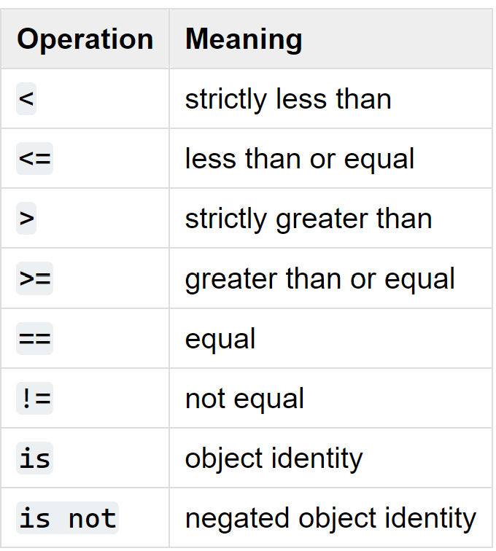Click the "Operation" column header
The width and height of the screenshot is (496, 551).
(85, 39)
